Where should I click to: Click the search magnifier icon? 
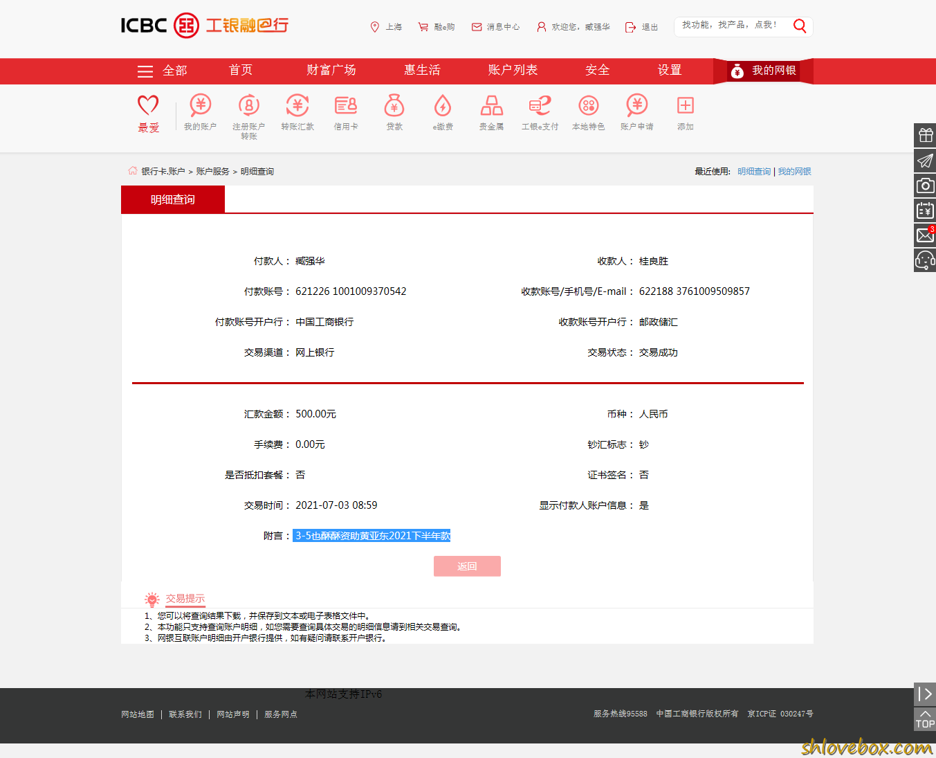[800, 26]
